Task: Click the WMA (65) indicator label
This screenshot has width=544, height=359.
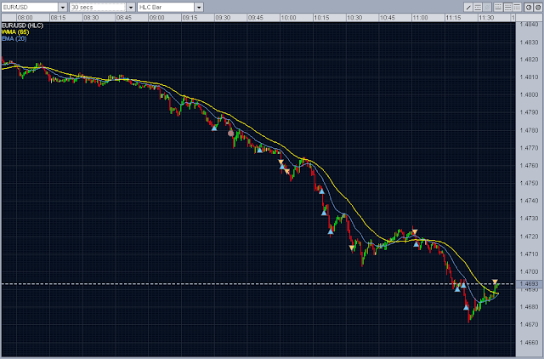Action: click(15, 32)
